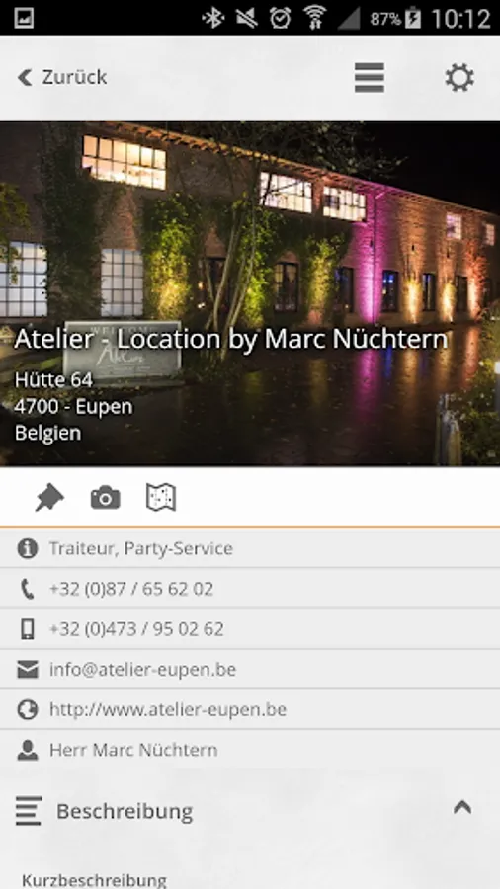
Task: Tap the info icon beside Traiteur, Party-Service
Action: tap(28, 548)
